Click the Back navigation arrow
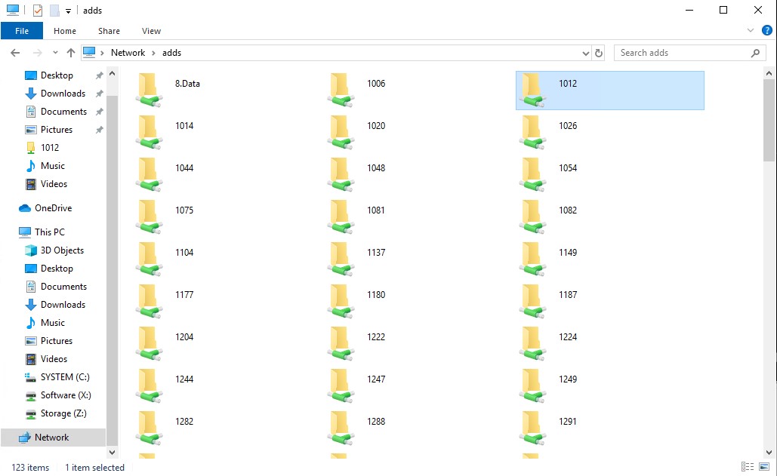This screenshot has height=476, width=777. (15, 53)
